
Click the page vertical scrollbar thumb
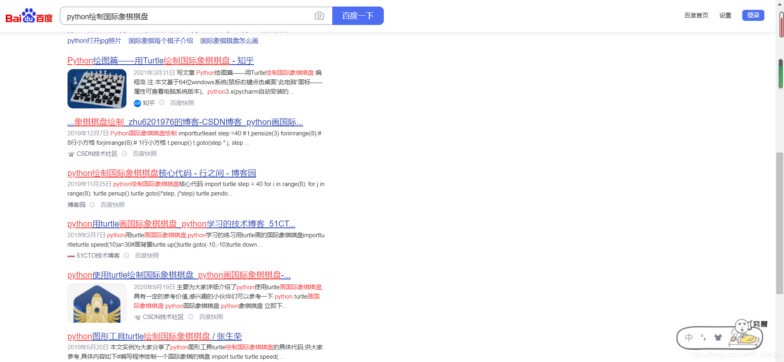click(x=780, y=223)
